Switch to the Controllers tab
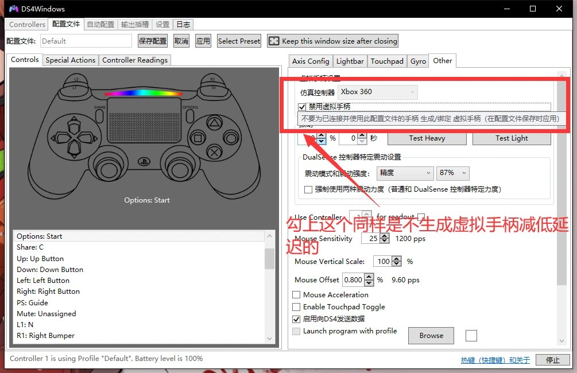The height and width of the screenshot is (373, 577). (27, 24)
